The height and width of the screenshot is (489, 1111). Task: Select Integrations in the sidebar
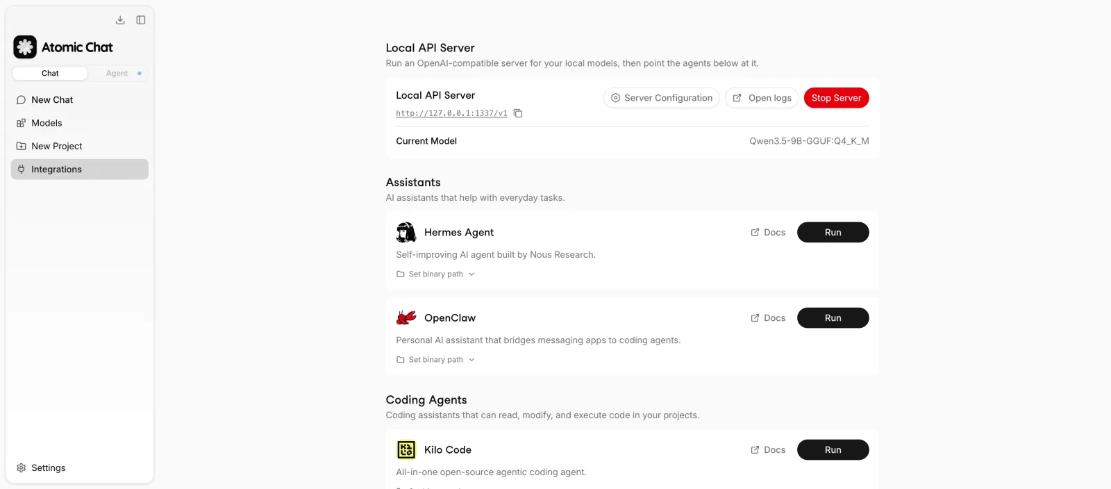coord(80,169)
